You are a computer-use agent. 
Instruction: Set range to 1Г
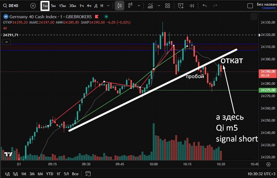pos(58,174)
